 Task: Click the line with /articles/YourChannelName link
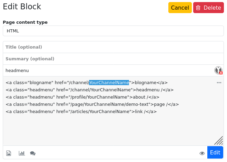[x=81, y=112]
